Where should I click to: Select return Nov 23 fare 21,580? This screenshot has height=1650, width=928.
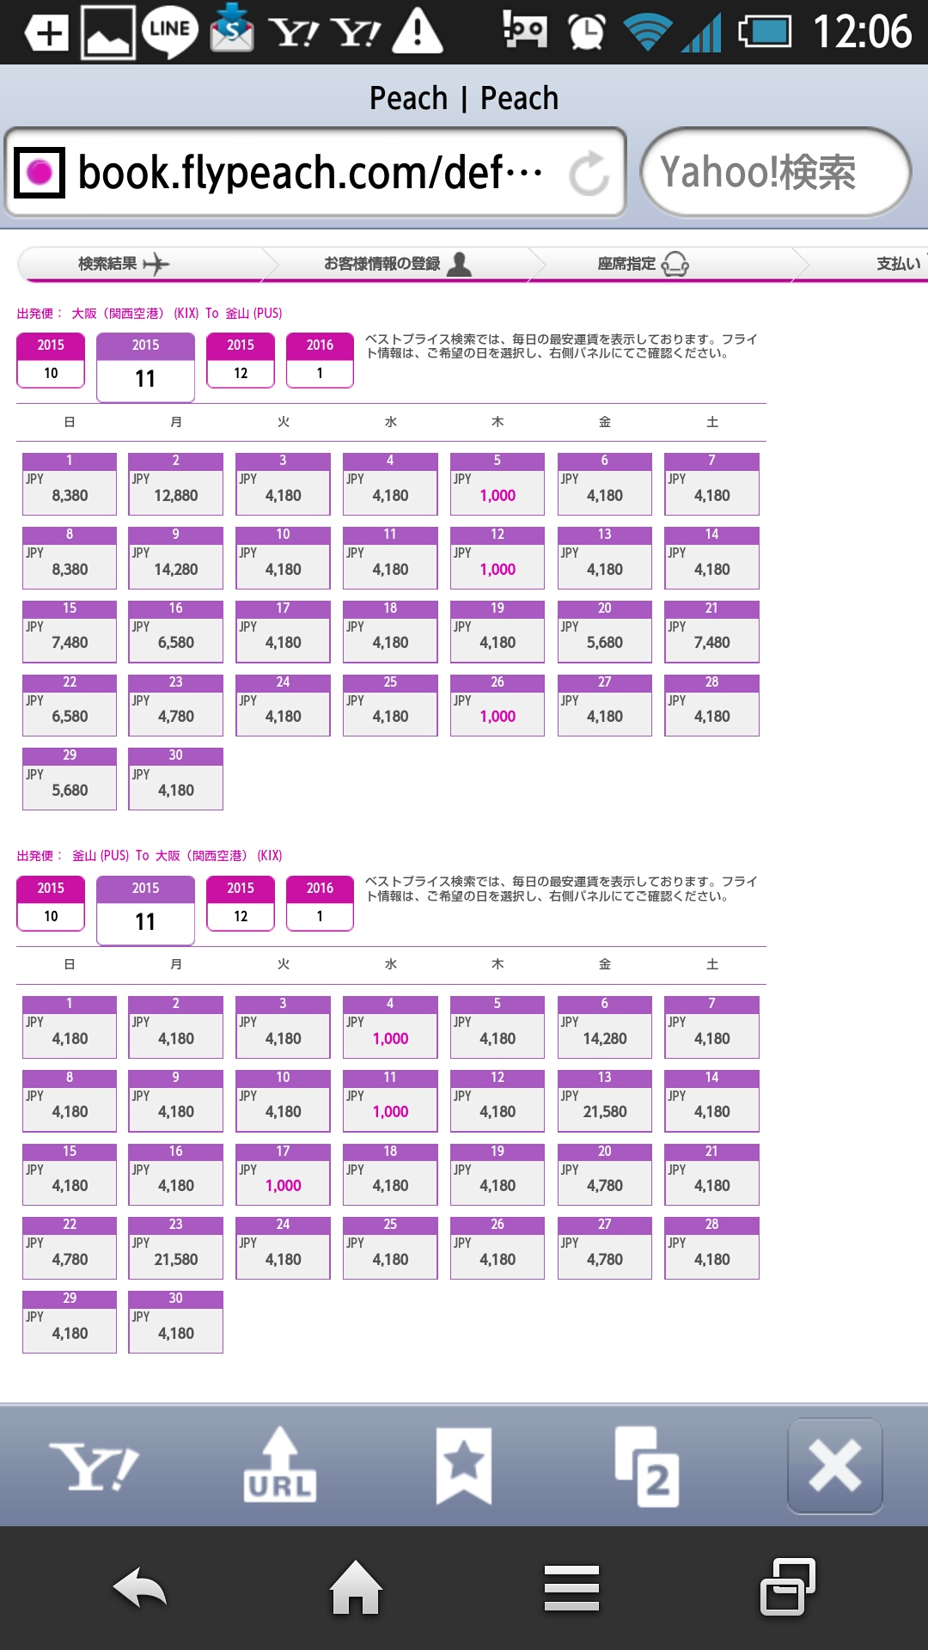[x=175, y=1249]
